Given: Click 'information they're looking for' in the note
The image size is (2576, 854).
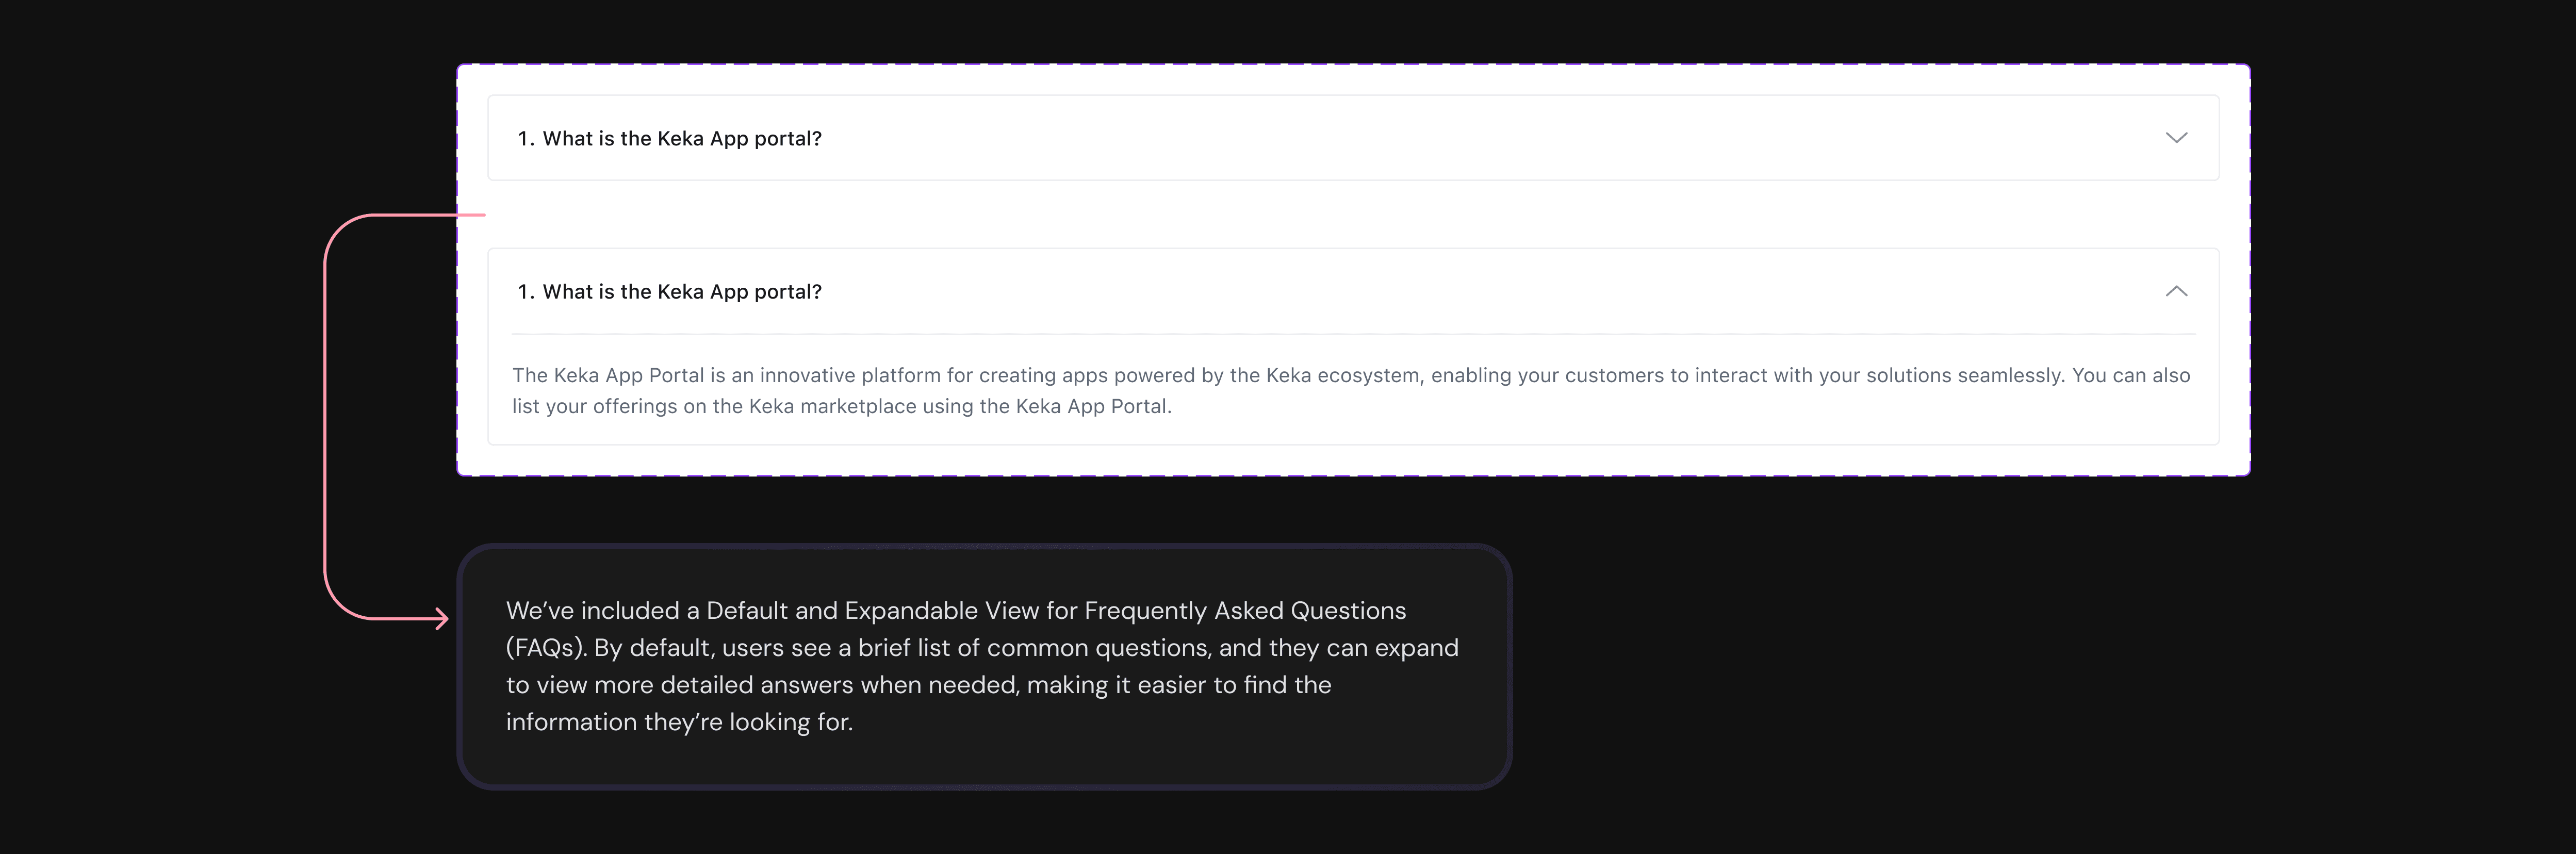Looking at the screenshot, I should point(679,722).
